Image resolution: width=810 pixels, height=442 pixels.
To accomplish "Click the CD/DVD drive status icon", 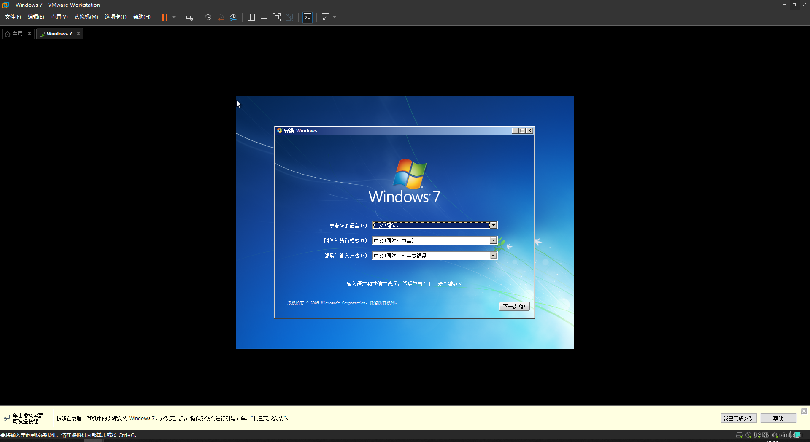I will pos(748,435).
